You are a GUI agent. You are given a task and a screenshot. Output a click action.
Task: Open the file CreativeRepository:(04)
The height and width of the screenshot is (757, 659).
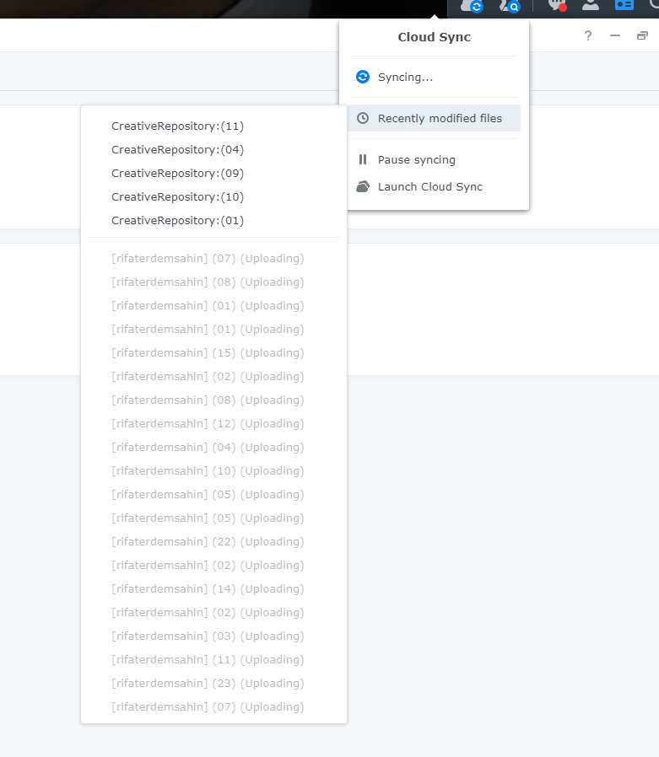(x=213, y=150)
